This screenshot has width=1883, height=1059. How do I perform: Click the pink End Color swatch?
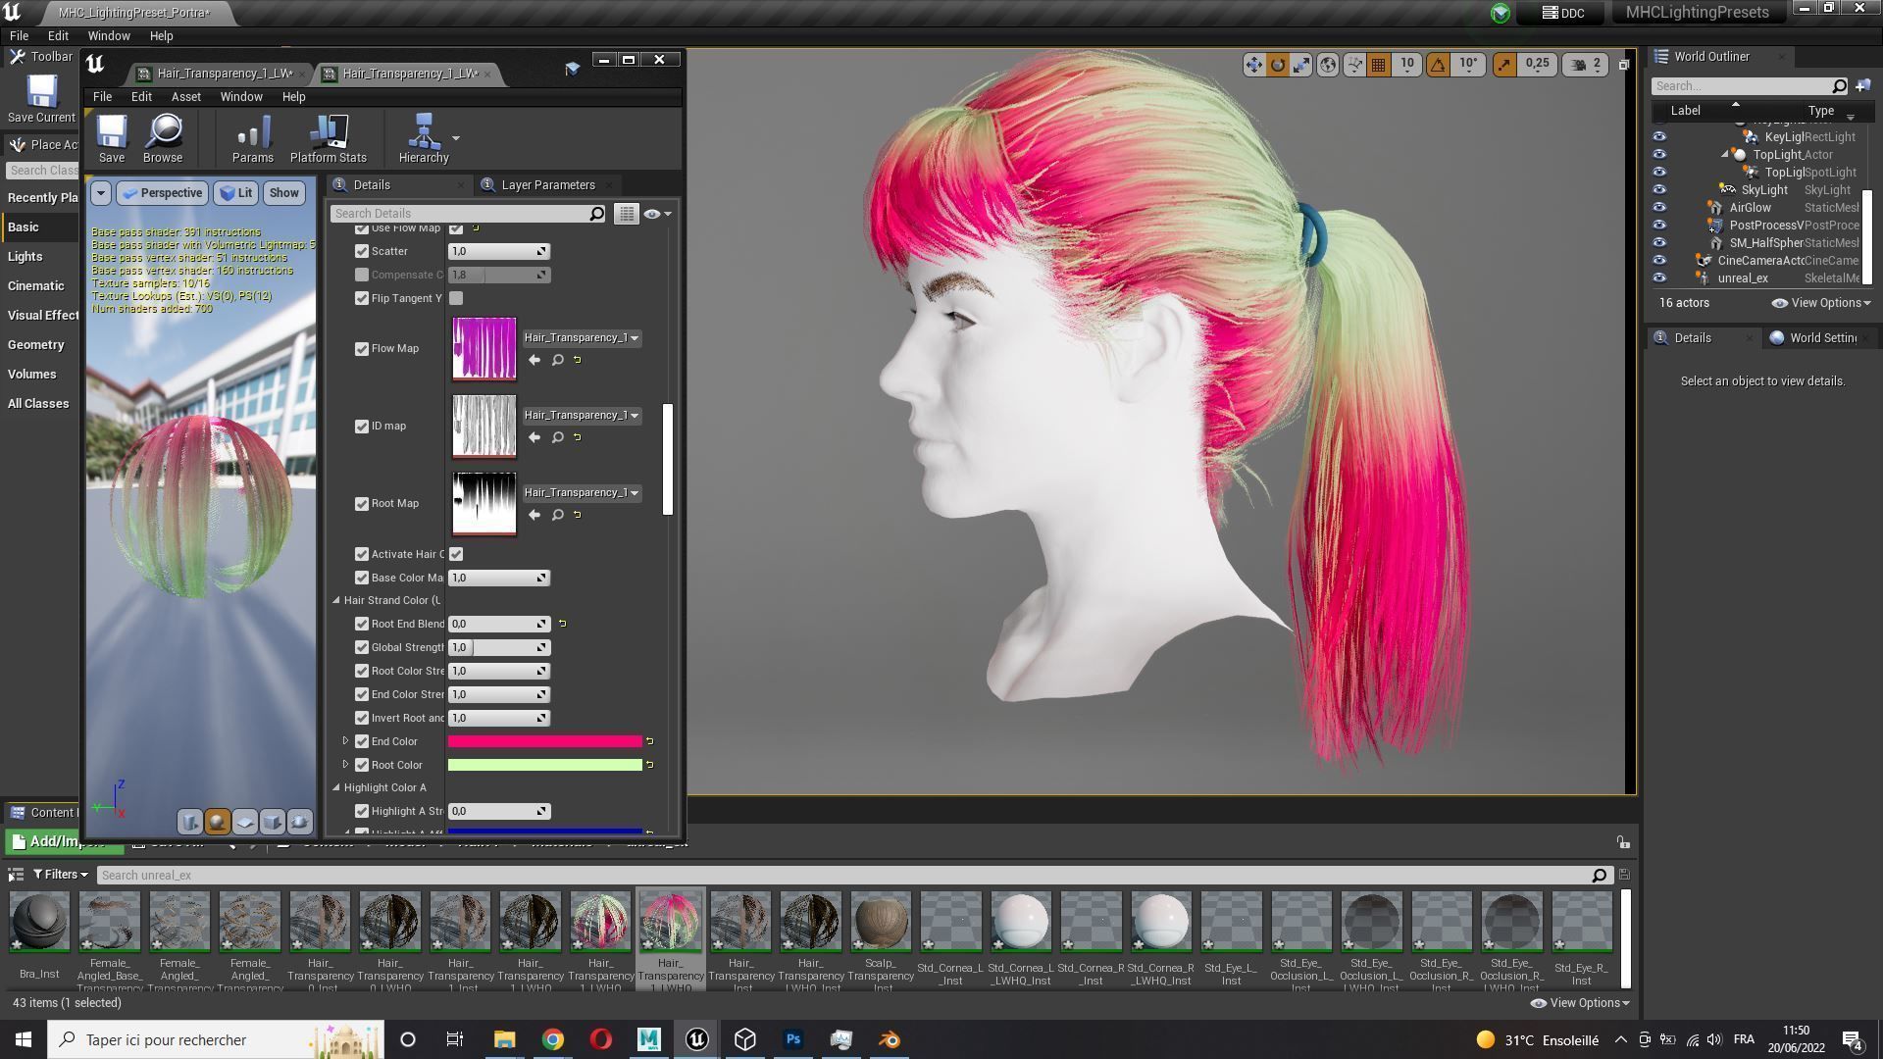[x=544, y=741]
